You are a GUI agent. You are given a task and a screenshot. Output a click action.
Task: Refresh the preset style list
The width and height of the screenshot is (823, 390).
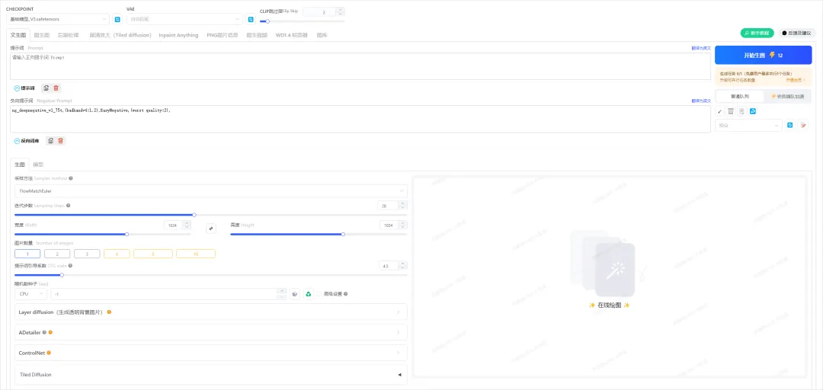pos(789,126)
